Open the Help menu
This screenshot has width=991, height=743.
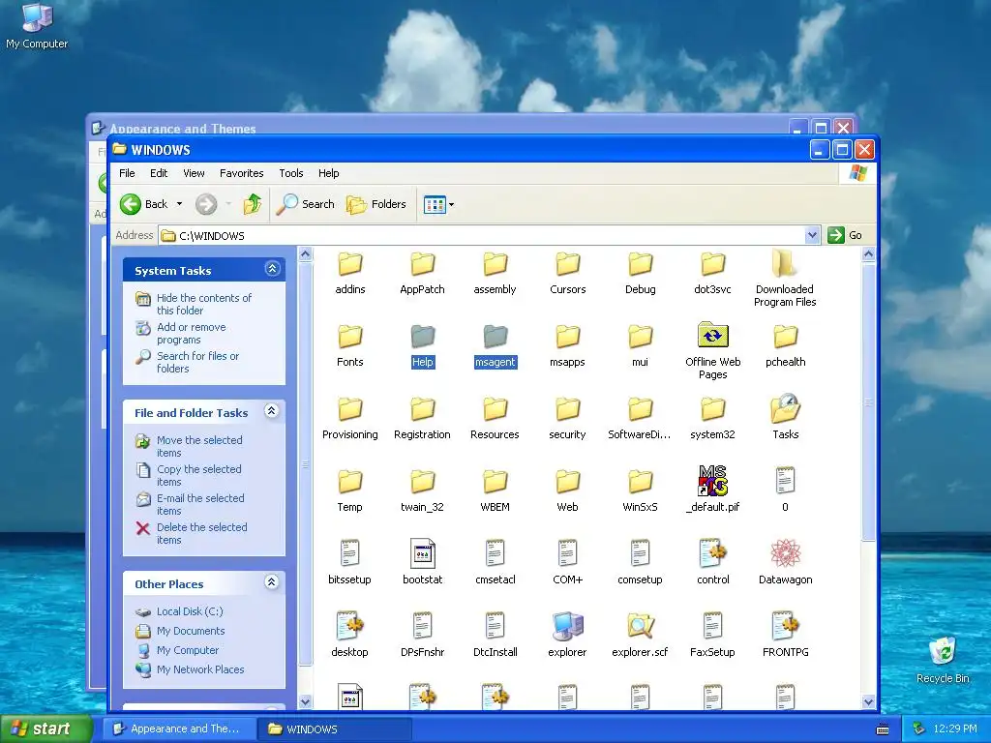click(x=329, y=173)
